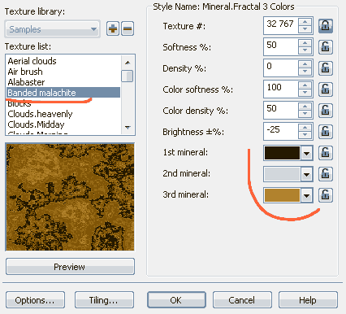Toggle the lock for 1st mineral
Screen dimensions: 346x314
point(325,153)
